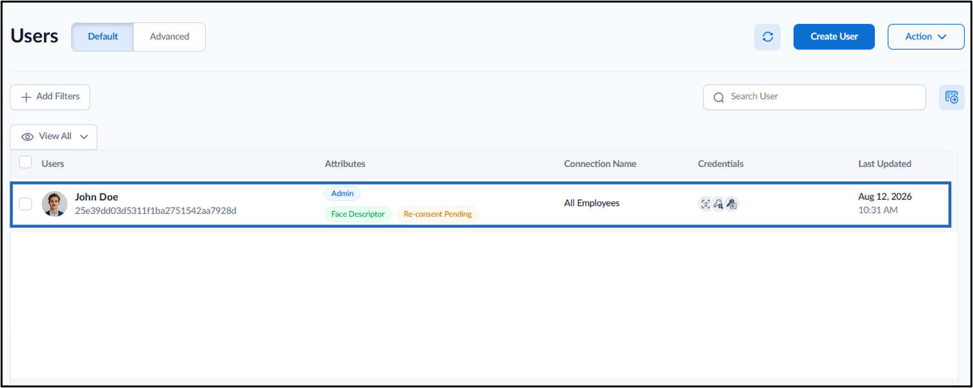Switch to the Advanced tab
Viewport: 973px width, 388px height.
[170, 37]
